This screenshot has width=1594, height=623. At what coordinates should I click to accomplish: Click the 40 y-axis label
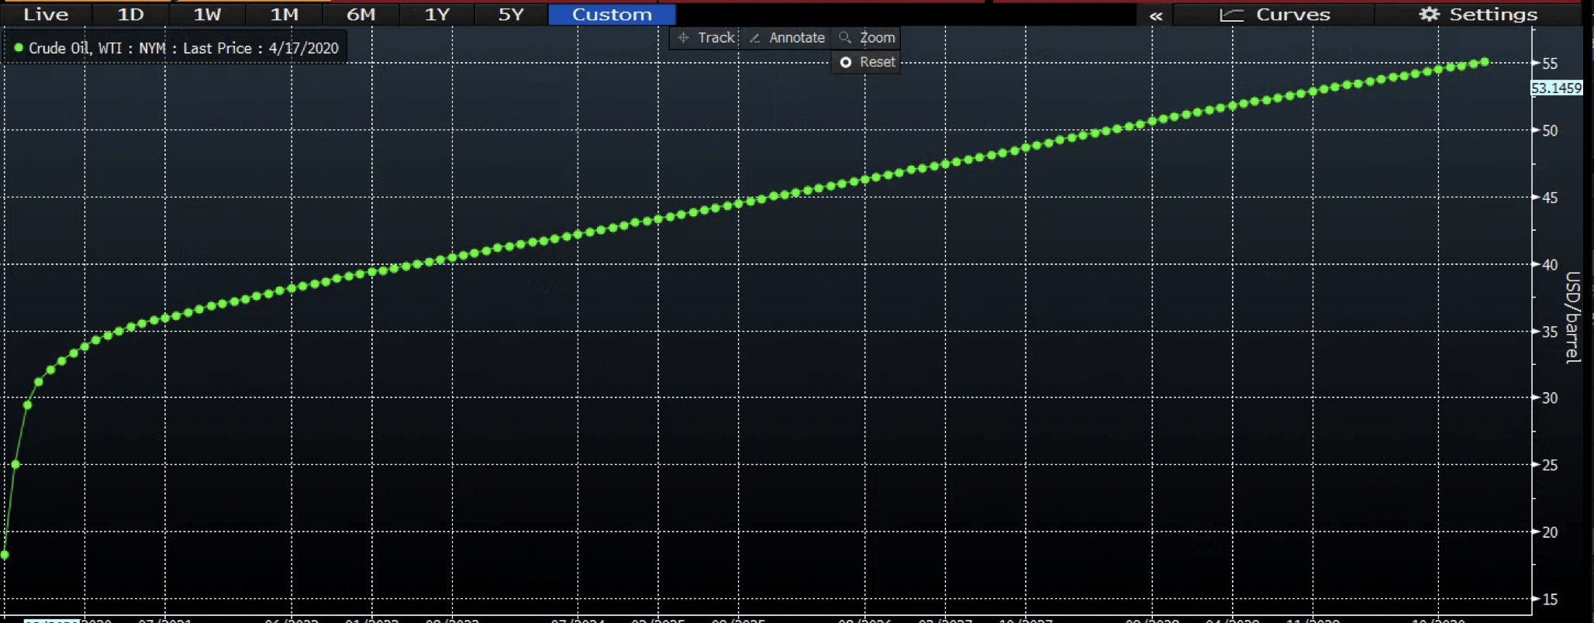click(1550, 264)
